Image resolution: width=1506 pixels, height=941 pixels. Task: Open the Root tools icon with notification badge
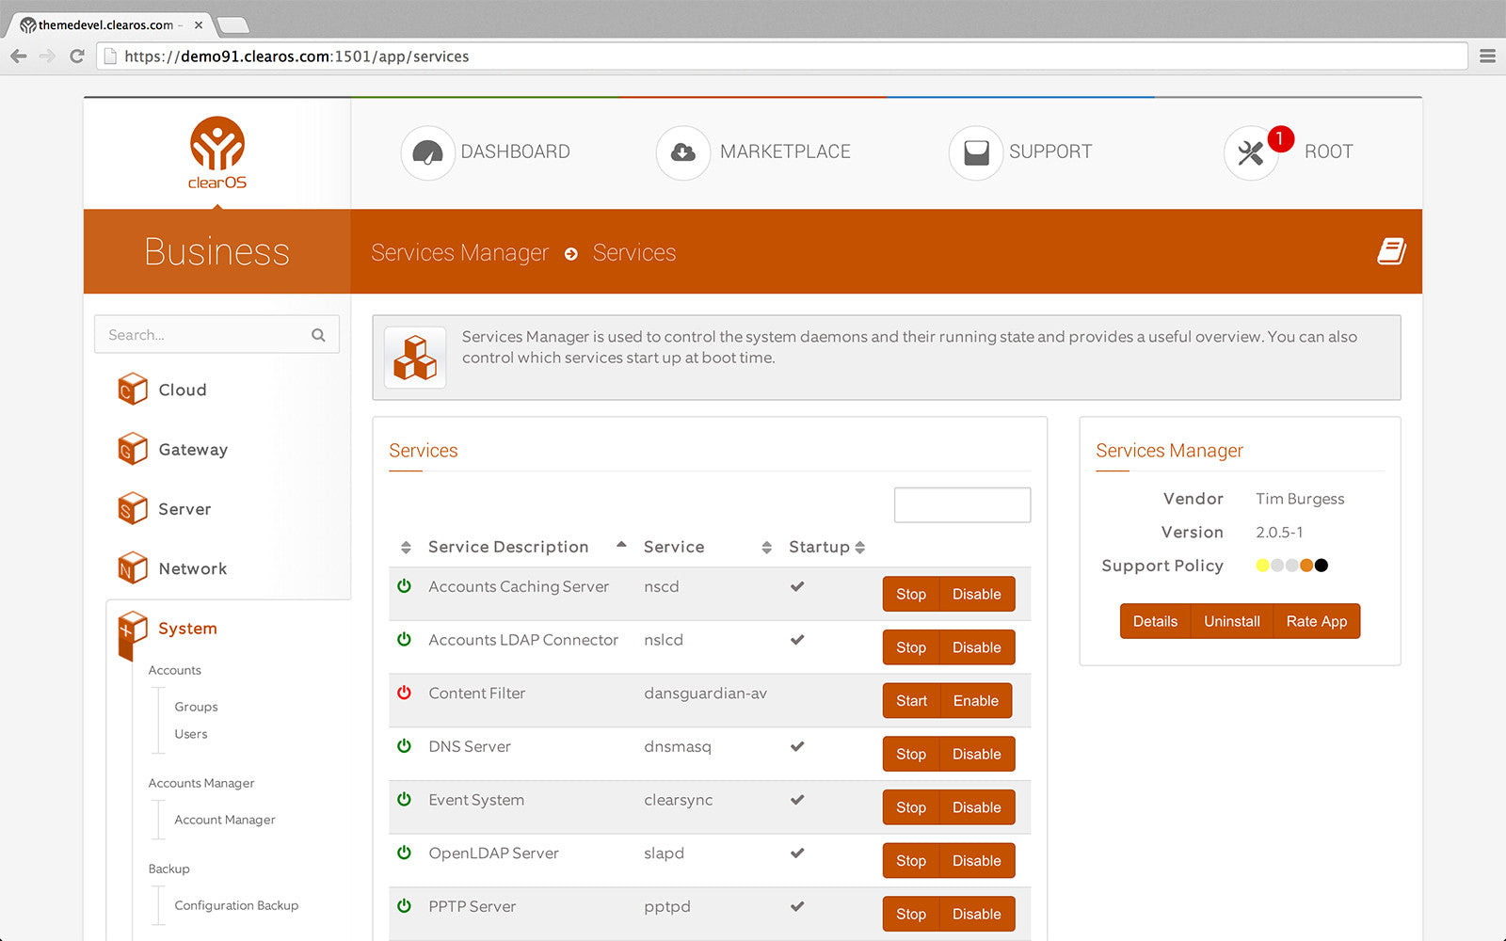pos(1251,152)
